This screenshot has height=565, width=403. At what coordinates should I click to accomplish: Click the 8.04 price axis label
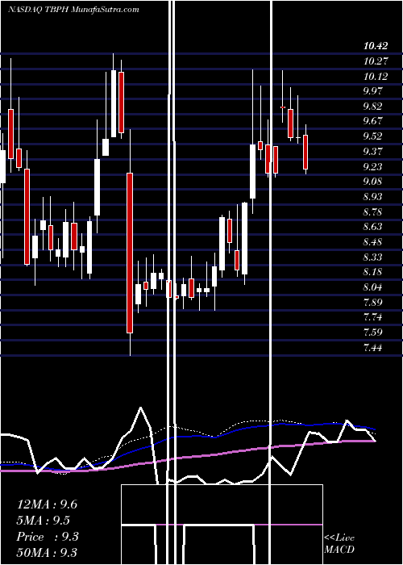click(372, 287)
